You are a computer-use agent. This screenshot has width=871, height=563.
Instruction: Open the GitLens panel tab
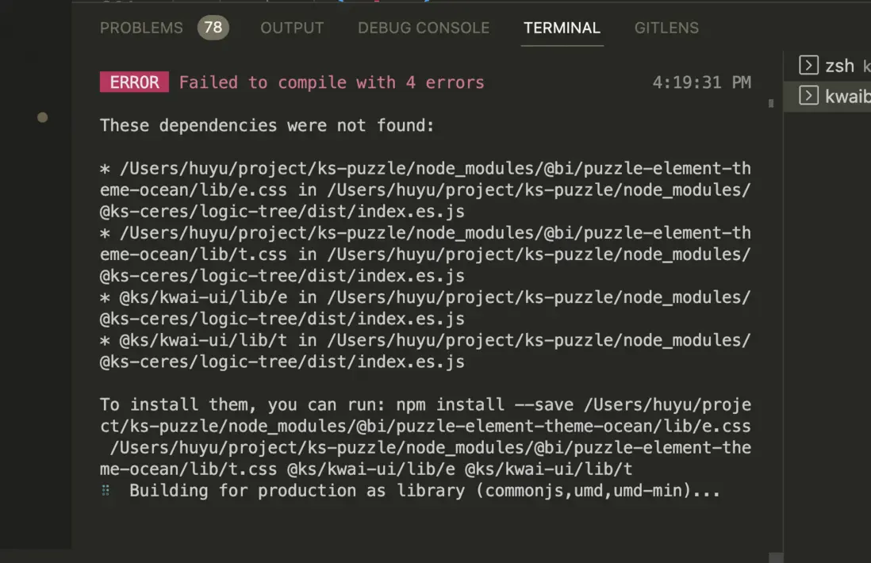click(667, 28)
